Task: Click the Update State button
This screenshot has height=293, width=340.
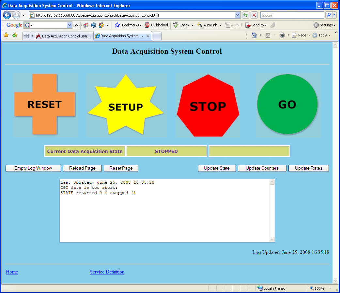Action: [217, 168]
